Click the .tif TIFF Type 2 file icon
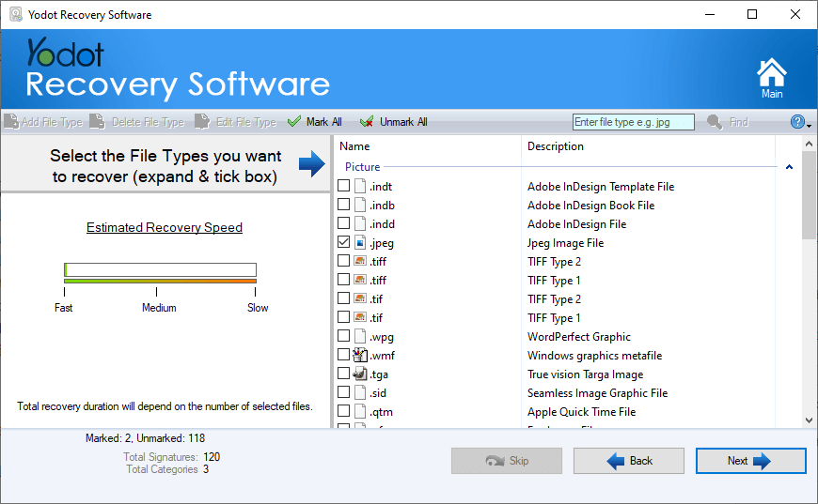 pos(360,298)
